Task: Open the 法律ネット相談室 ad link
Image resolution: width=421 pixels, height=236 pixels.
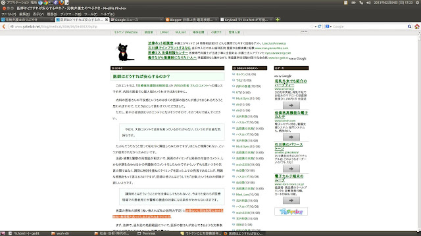Action: (161, 43)
